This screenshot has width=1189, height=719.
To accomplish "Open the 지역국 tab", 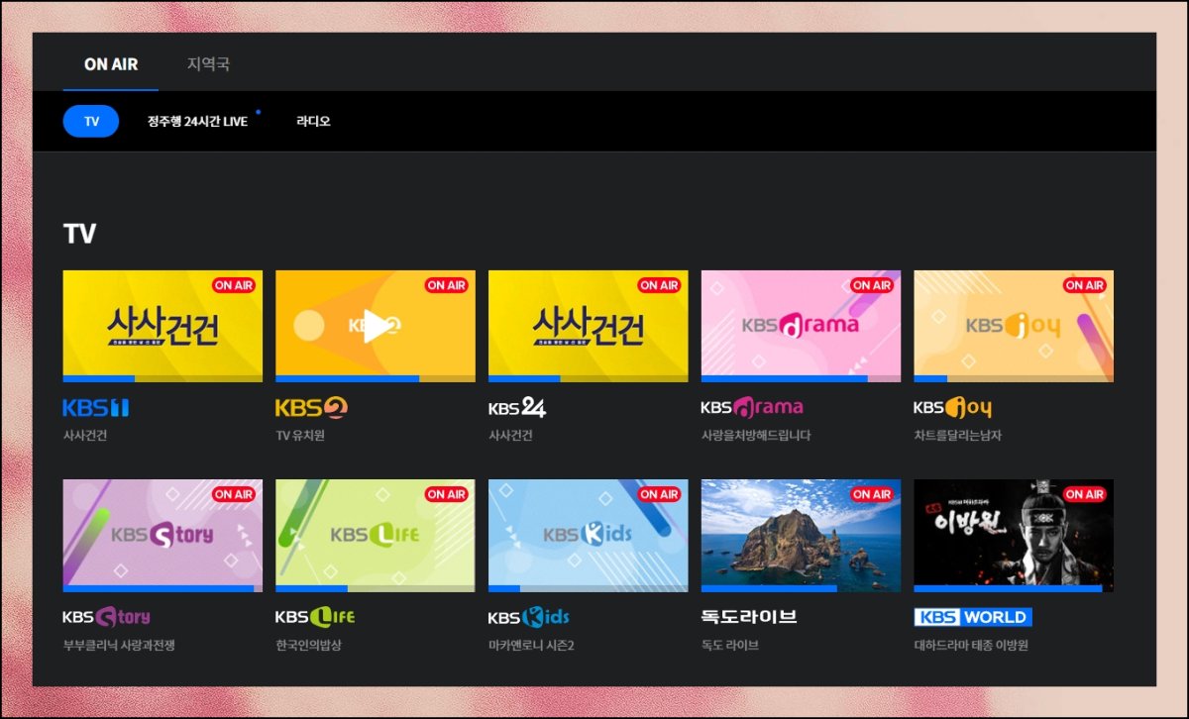I will pos(208,64).
